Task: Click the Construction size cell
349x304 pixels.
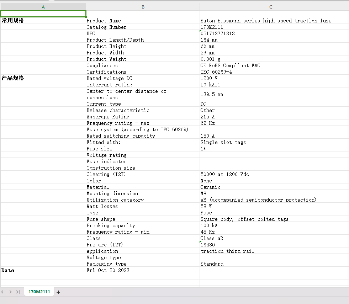Action: coord(143,168)
